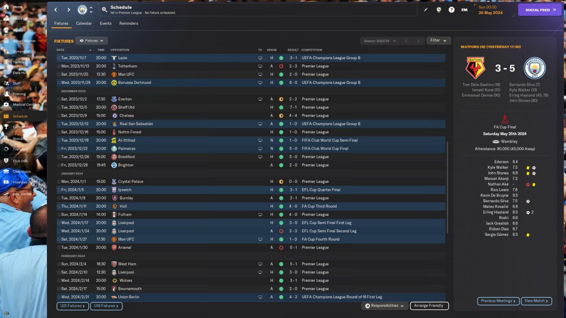Image resolution: width=566 pixels, height=318 pixels.
Task: Click the date display 26 May 2024
Action: (490, 13)
